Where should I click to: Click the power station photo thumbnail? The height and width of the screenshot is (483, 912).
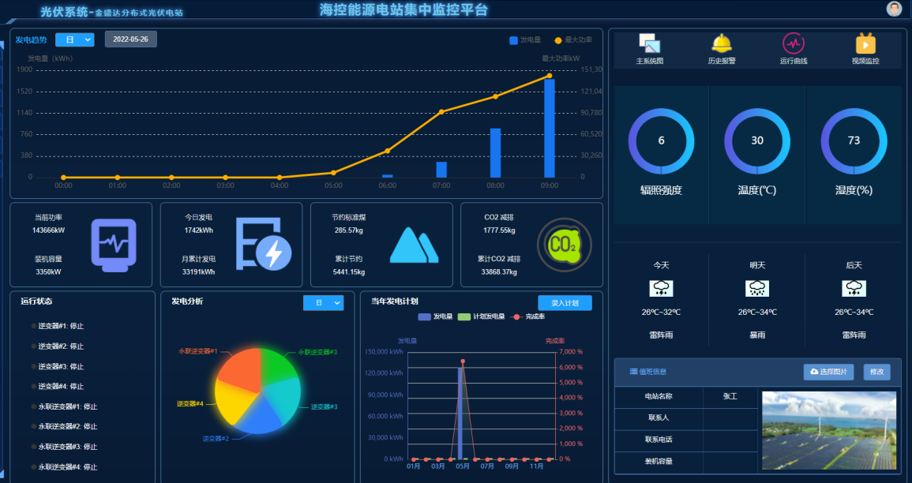tap(828, 431)
